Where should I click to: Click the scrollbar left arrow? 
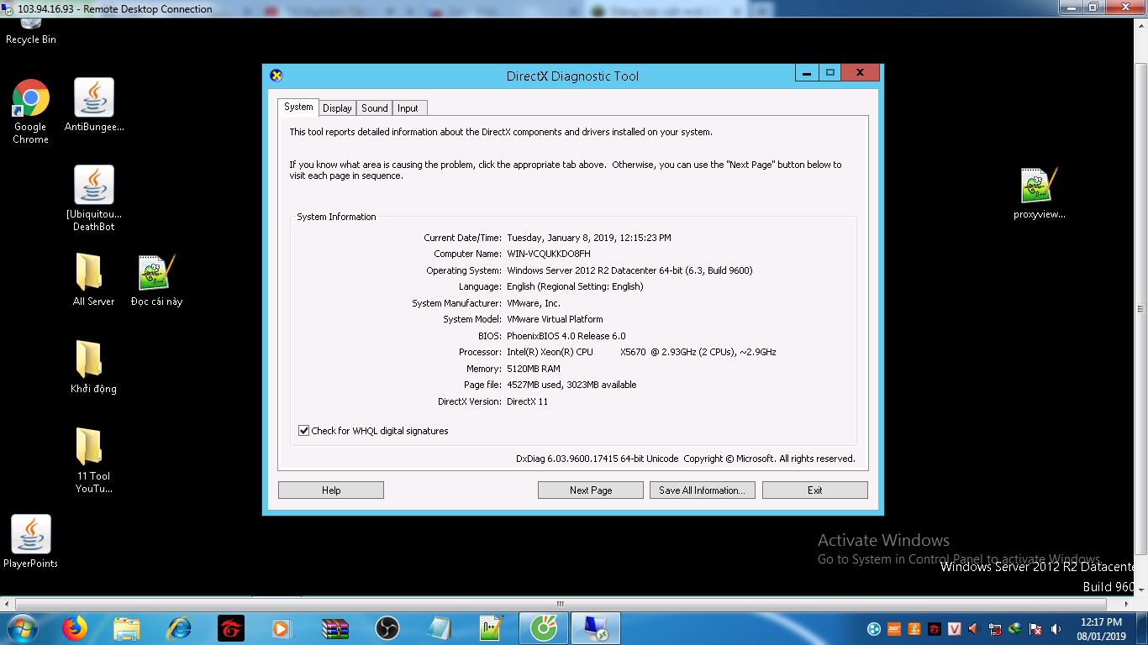[x=8, y=604]
